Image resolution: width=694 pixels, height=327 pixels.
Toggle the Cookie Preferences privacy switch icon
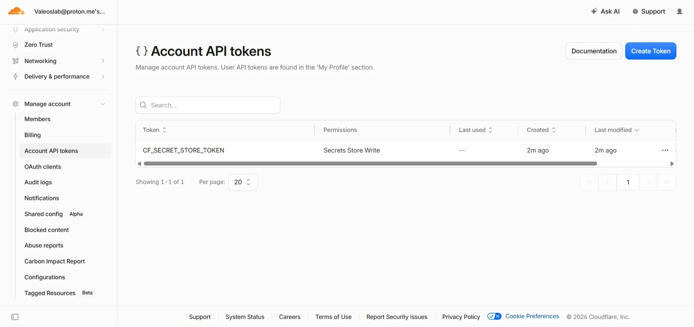point(494,317)
